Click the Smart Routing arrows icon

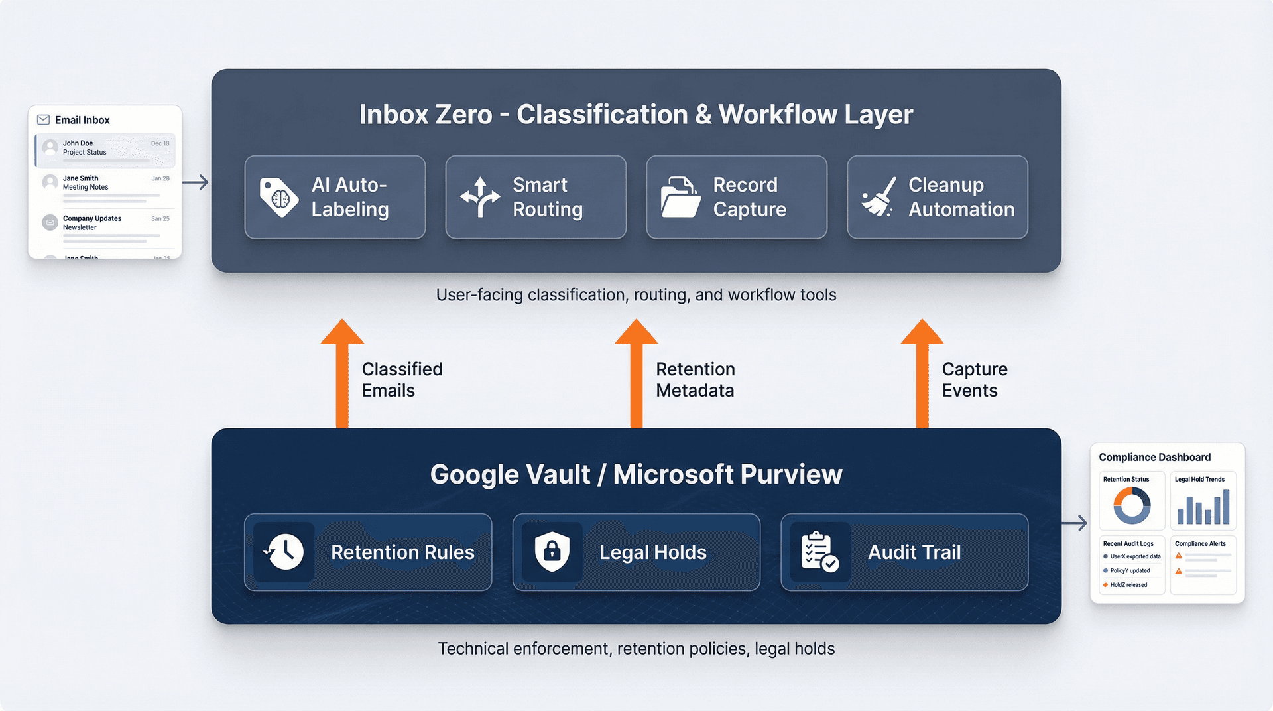point(480,197)
